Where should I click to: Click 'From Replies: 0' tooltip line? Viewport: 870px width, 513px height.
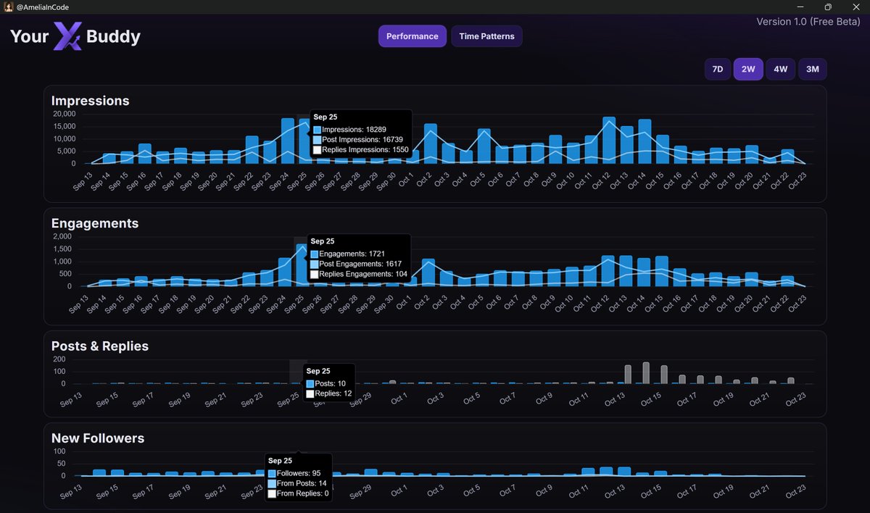[x=303, y=493]
